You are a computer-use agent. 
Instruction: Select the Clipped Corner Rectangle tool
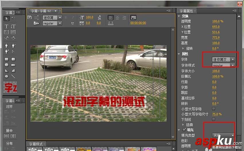6,65
